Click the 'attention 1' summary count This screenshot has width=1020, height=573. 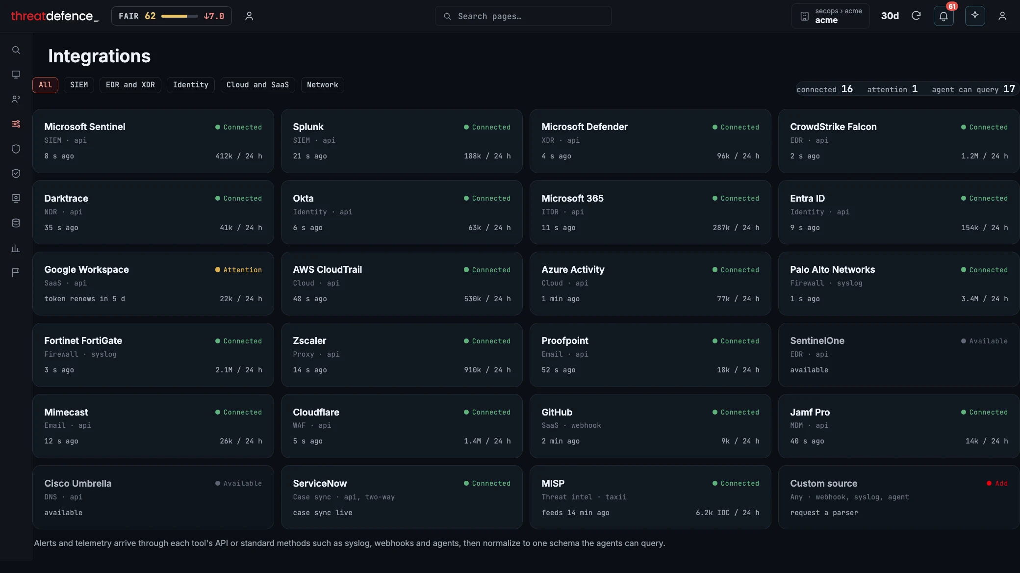[892, 89]
